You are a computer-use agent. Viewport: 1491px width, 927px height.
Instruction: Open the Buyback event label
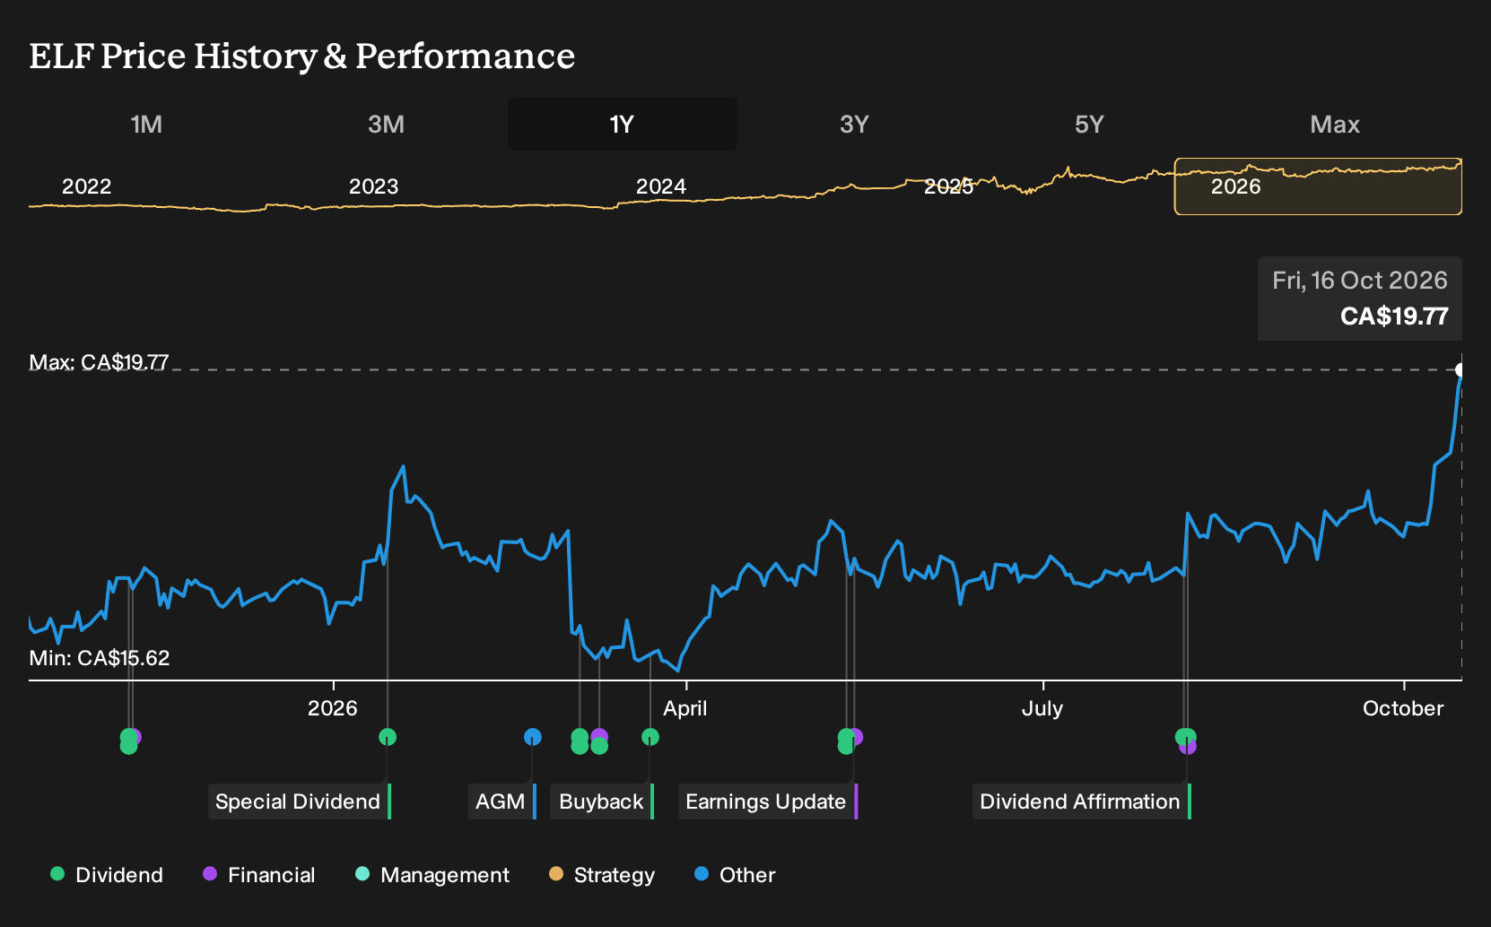pyautogui.click(x=603, y=801)
